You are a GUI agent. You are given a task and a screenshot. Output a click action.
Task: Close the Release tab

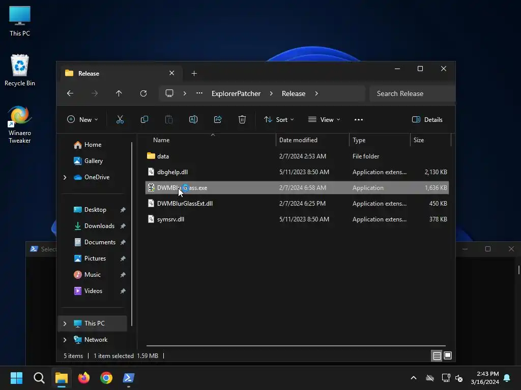pyautogui.click(x=172, y=73)
